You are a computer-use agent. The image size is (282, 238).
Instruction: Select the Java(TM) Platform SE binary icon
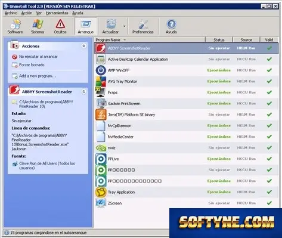click(x=101, y=115)
